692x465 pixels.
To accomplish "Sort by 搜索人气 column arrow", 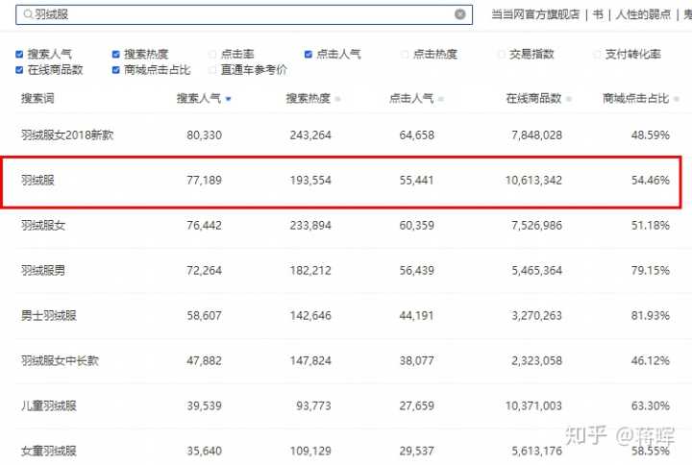I will 228,99.
